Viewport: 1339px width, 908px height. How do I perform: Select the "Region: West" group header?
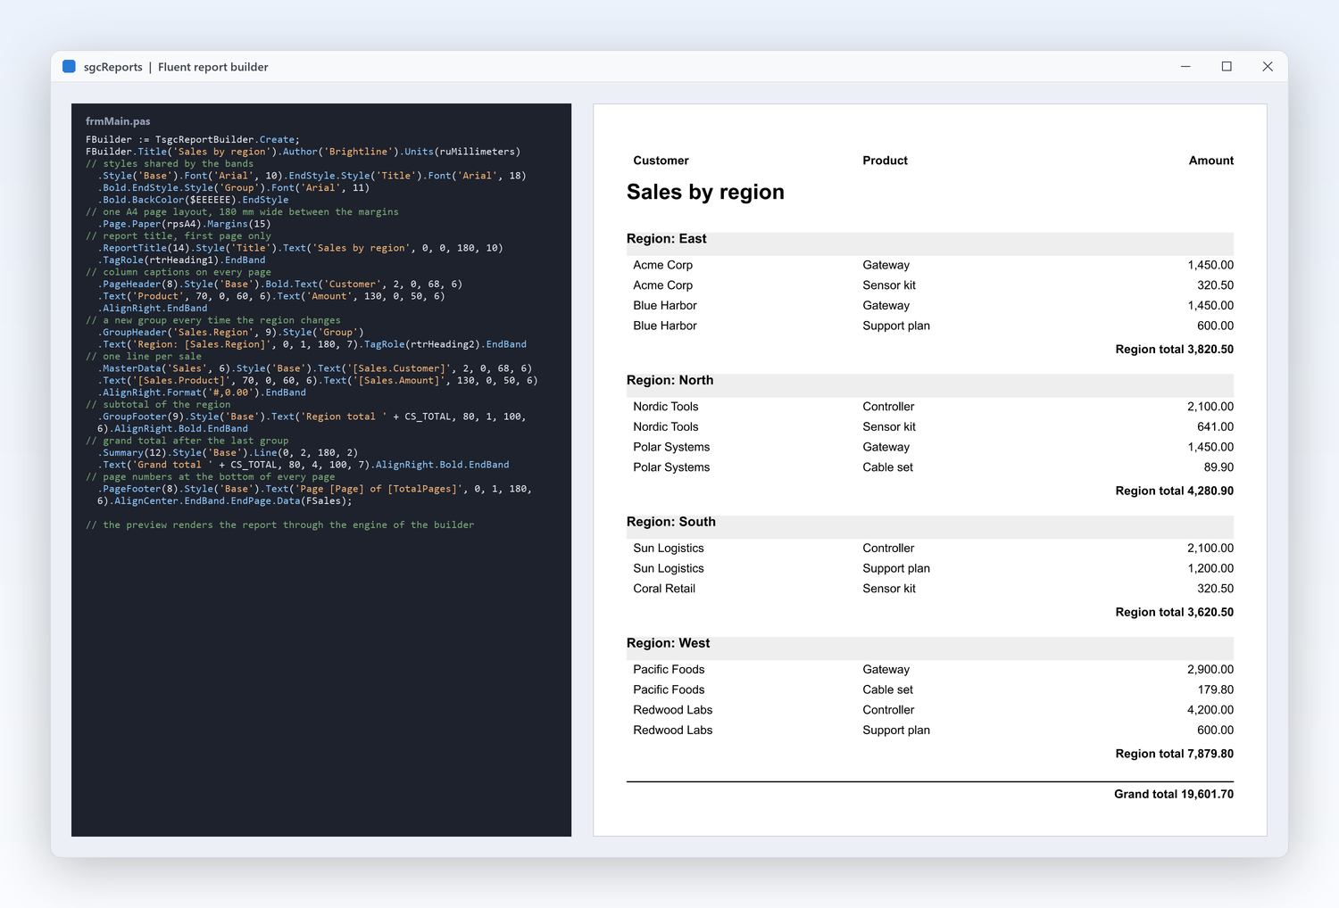(930, 648)
